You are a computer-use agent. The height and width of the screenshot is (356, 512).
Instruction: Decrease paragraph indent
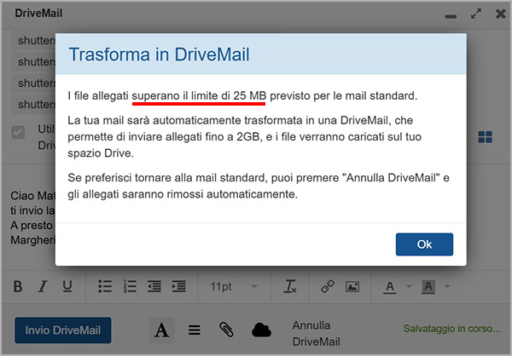tap(154, 286)
